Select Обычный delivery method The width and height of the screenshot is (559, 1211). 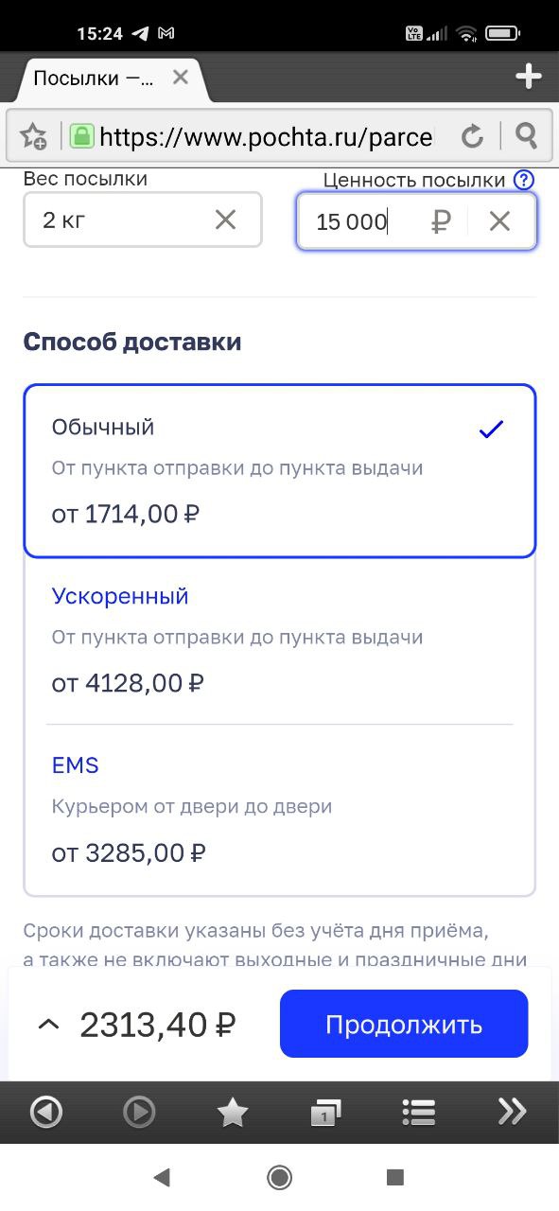tap(280, 471)
